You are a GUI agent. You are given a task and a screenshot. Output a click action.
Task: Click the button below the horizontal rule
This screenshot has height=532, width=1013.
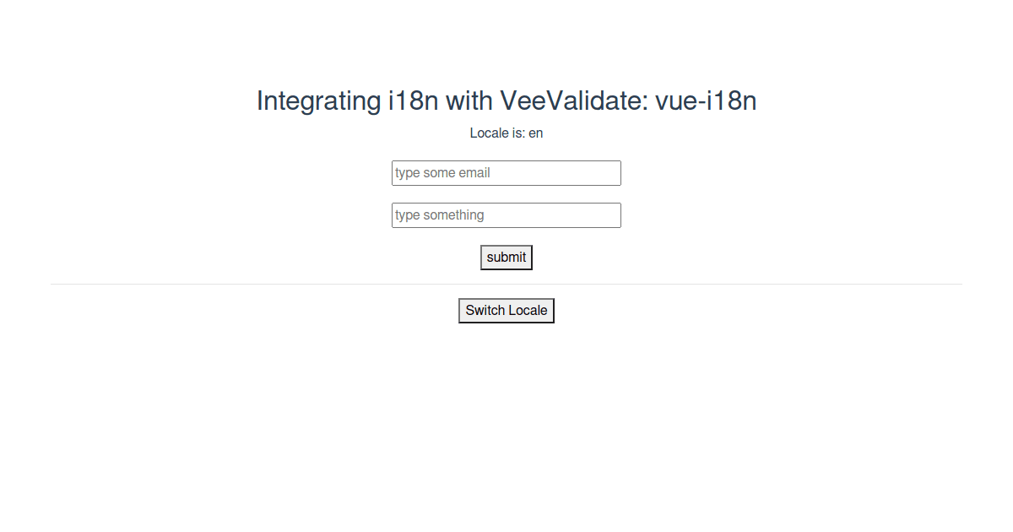pos(506,310)
